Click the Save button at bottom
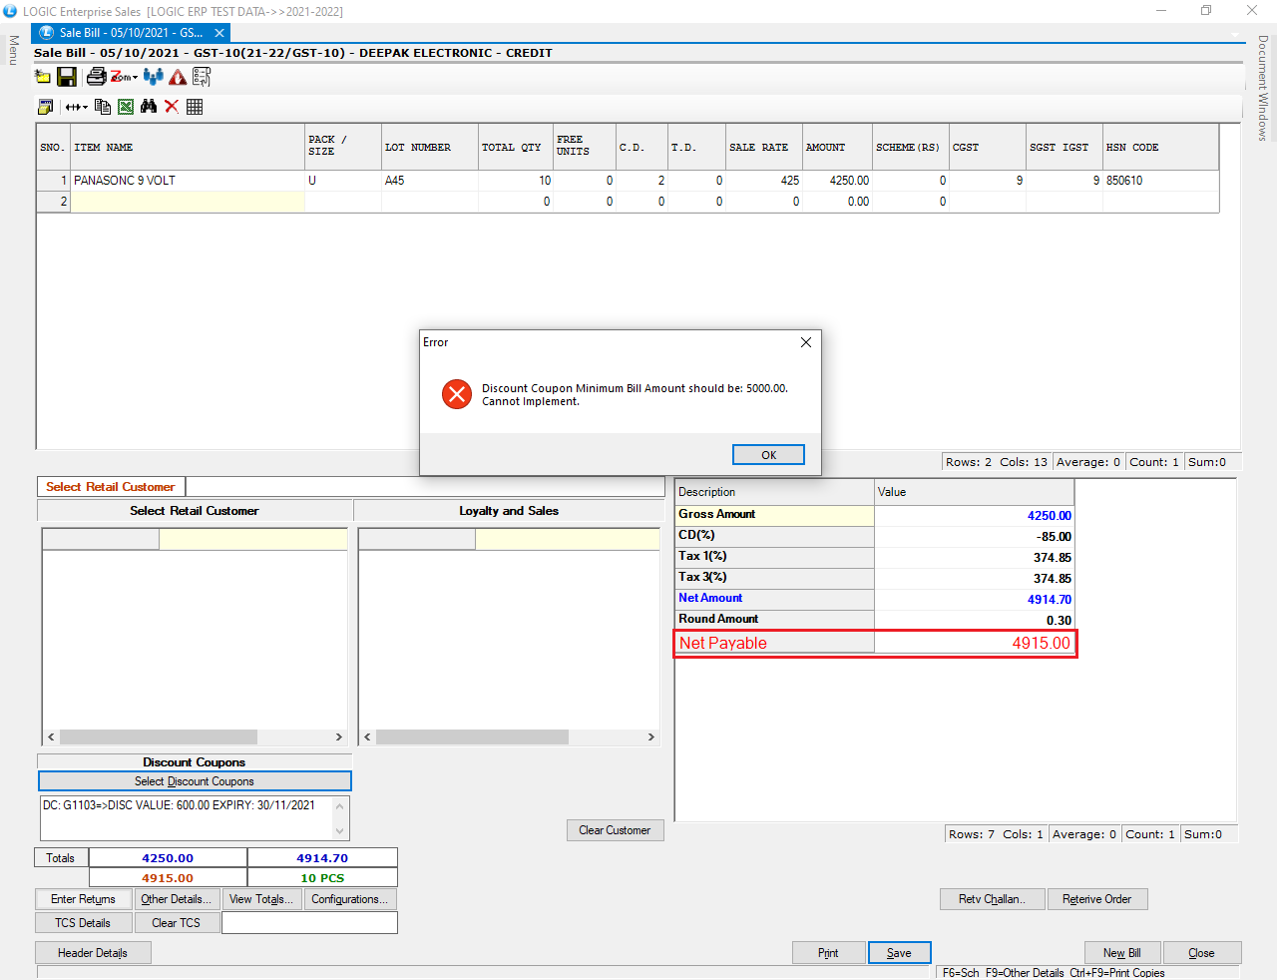This screenshot has height=980, width=1279. [x=899, y=953]
